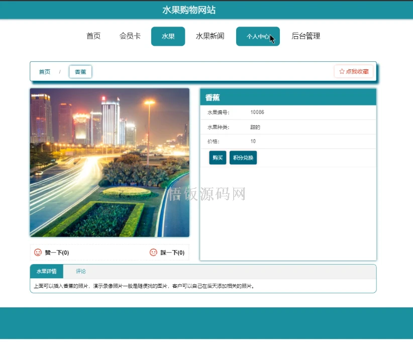This screenshot has height=342, width=413.
Task: Click 香蕉 in the breadcrumb trail
Action: (x=80, y=71)
